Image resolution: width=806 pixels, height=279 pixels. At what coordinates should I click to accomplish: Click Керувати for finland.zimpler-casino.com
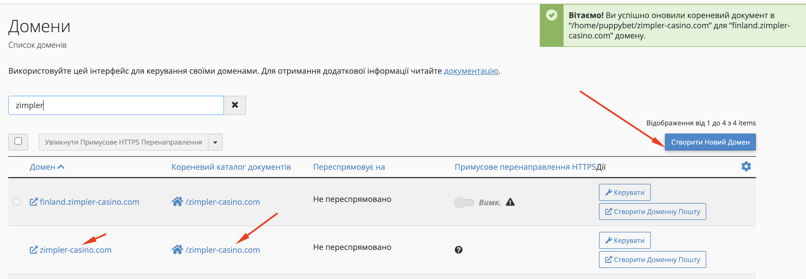coord(624,192)
